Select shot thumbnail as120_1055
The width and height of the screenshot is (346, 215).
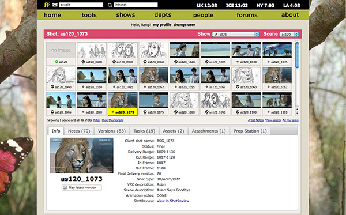click(x=185, y=78)
